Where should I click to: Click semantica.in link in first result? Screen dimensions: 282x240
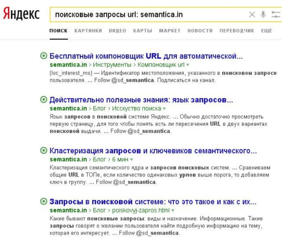[68, 65]
